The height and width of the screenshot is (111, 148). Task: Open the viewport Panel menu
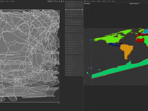(113, 1)
